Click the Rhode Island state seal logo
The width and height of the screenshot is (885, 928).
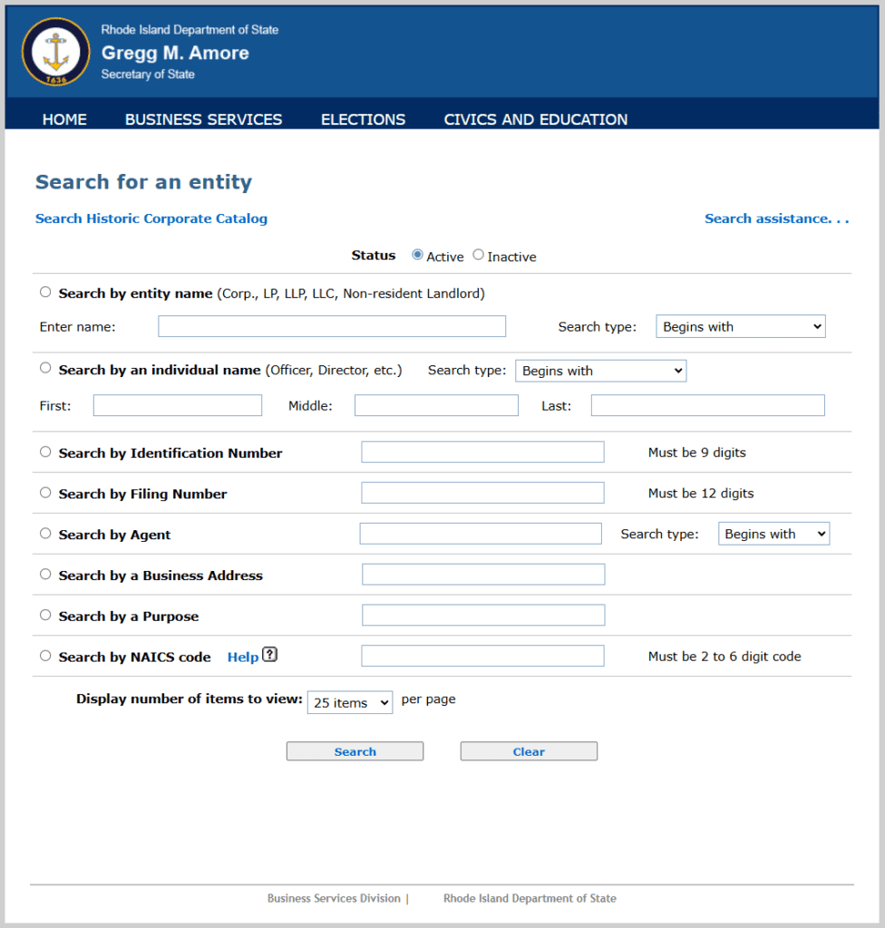pyautogui.click(x=56, y=53)
